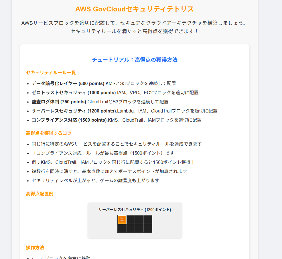282x259 pixels.
Task: Click the tip セキュリティレベルが上がると
Action: point(96,181)
